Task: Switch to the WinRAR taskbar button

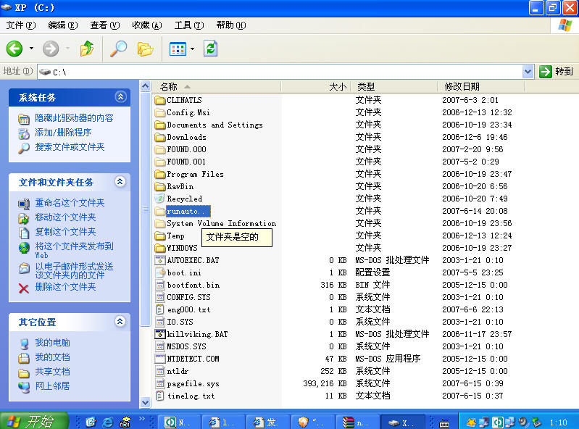Action: (357, 422)
